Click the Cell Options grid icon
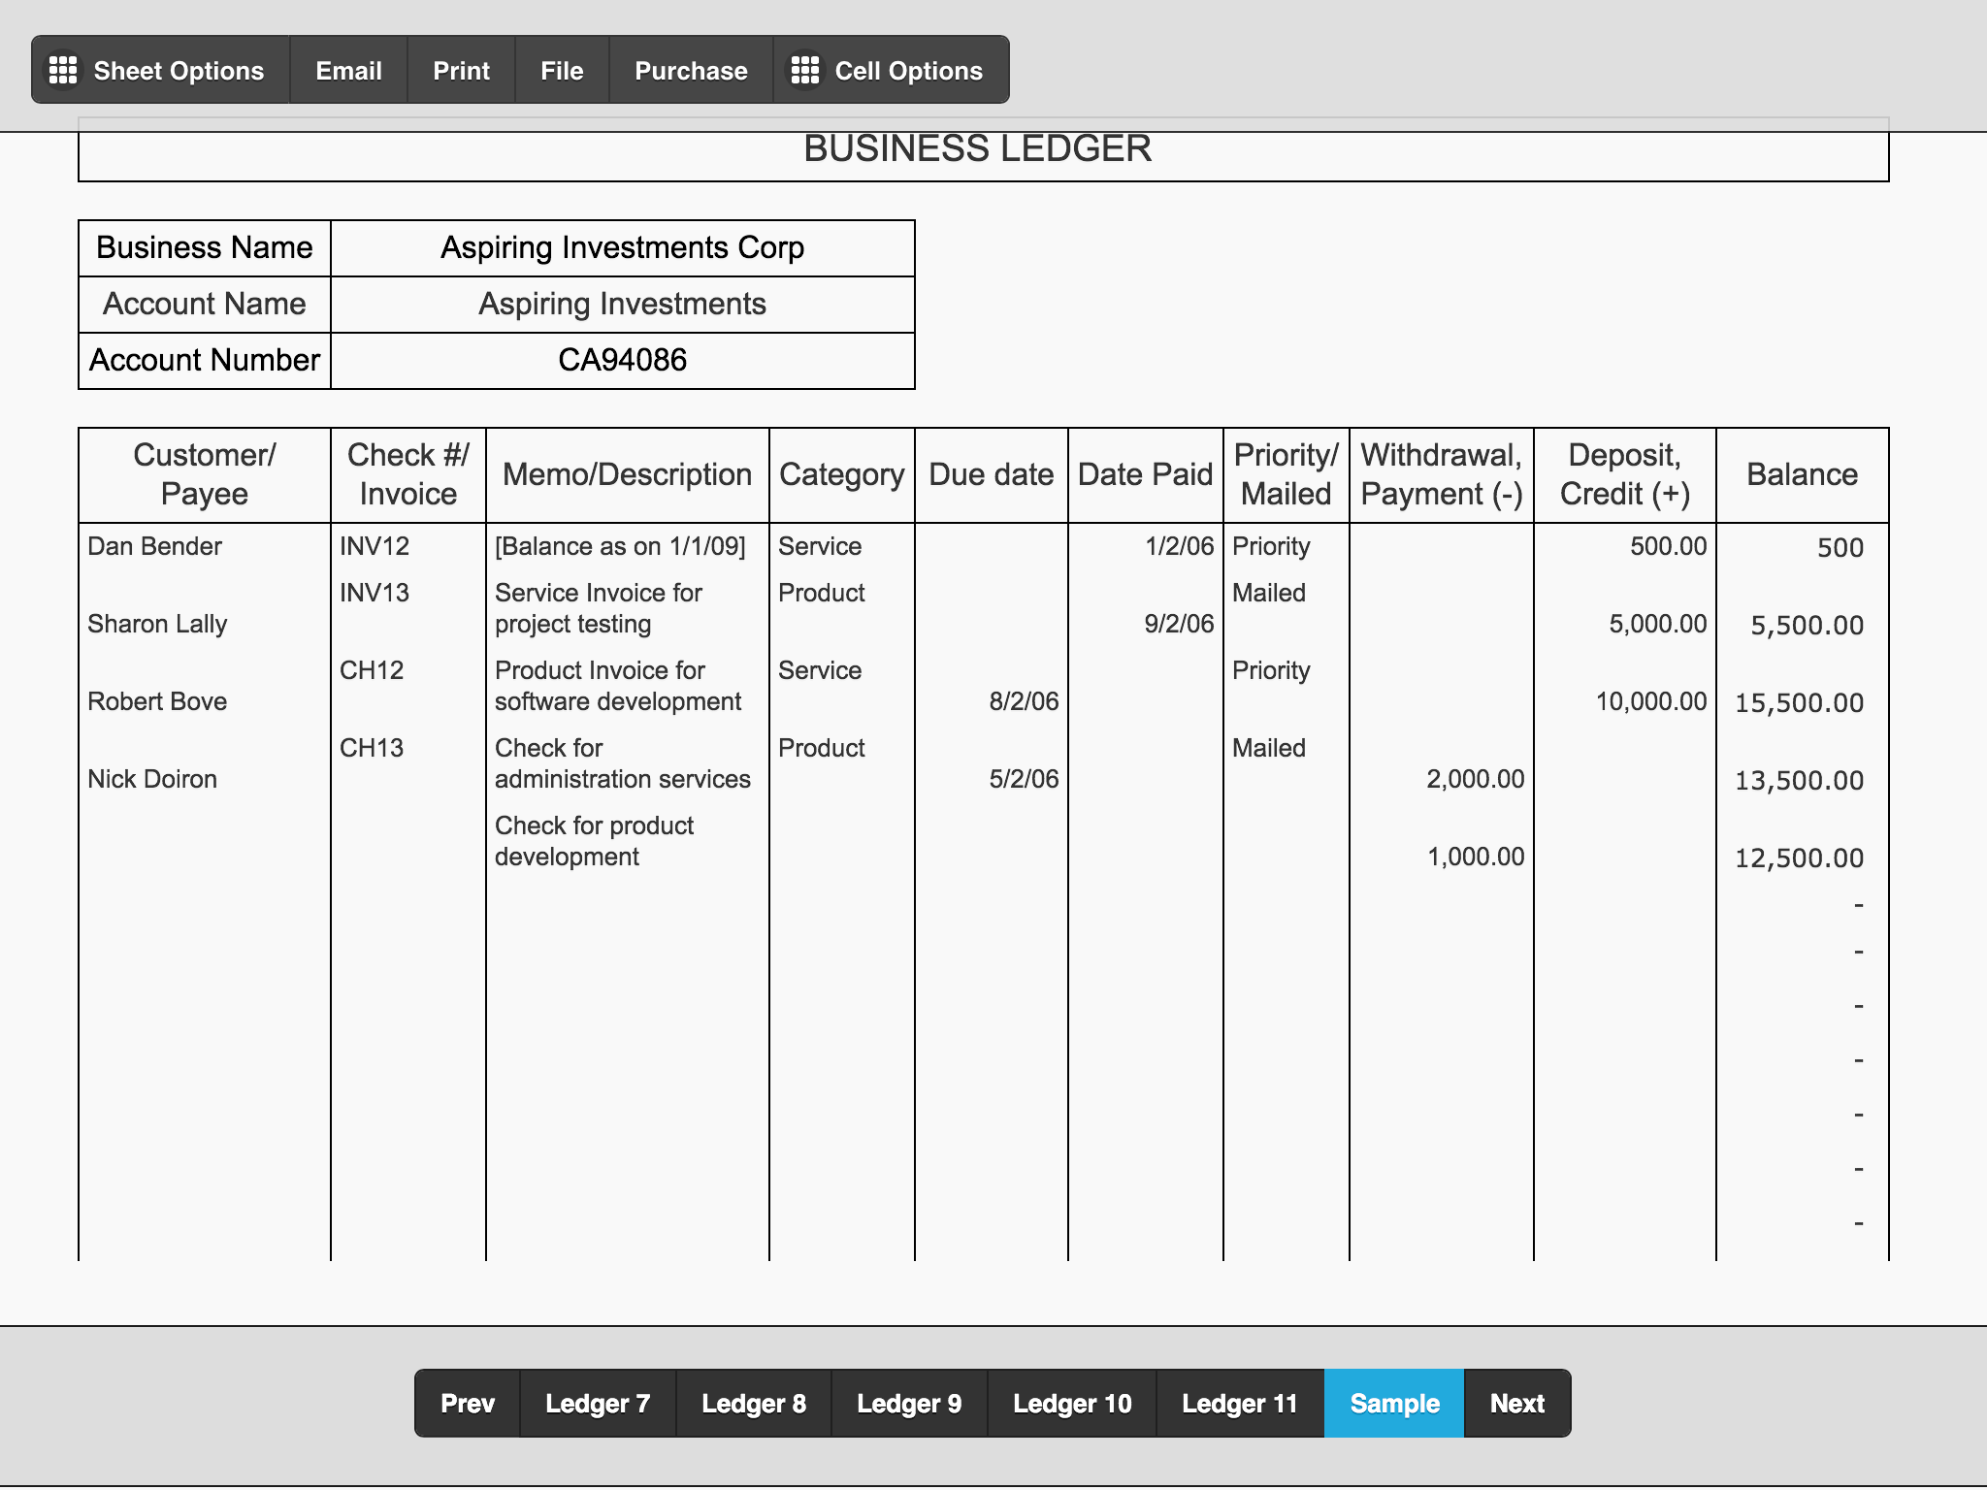Image resolution: width=1987 pixels, height=1490 pixels. [x=804, y=70]
